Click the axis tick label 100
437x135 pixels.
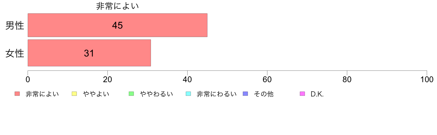(427, 79)
